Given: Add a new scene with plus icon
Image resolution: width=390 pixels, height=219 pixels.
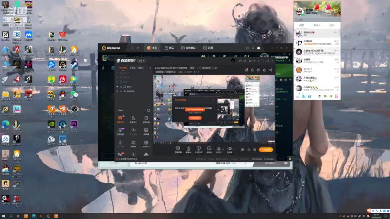Looking at the screenshot, I should pos(150,68).
